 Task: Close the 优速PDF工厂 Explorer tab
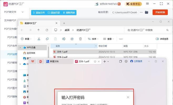point(57,23)
